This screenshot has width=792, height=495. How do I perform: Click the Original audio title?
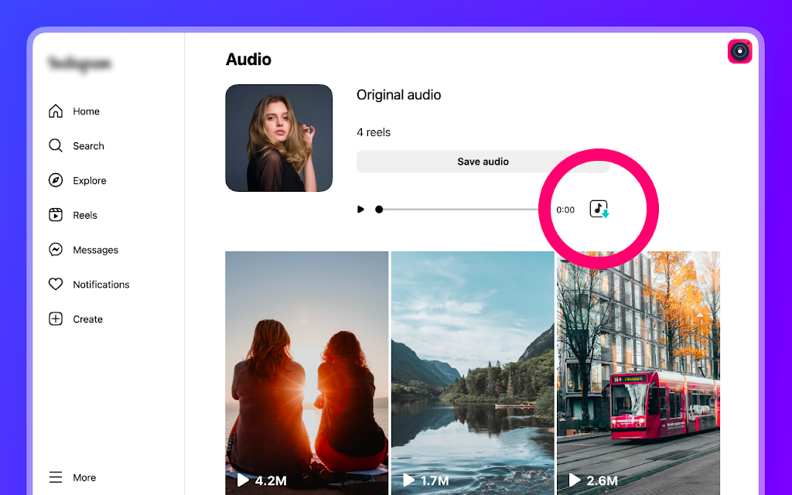(398, 95)
